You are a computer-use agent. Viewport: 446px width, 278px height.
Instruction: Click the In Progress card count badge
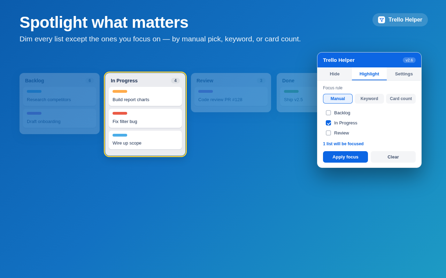point(175,81)
